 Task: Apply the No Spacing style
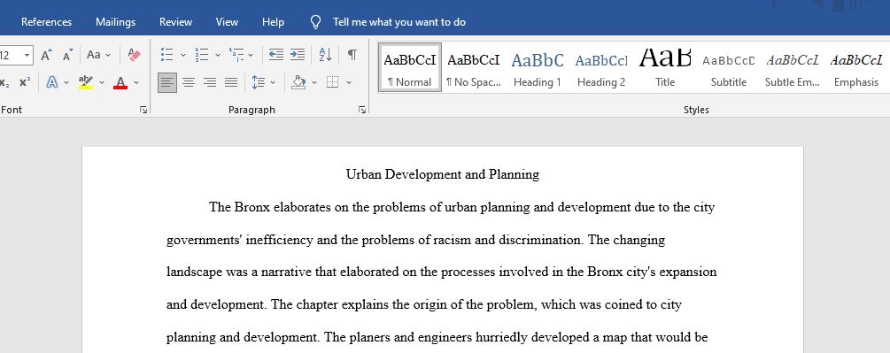click(474, 67)
